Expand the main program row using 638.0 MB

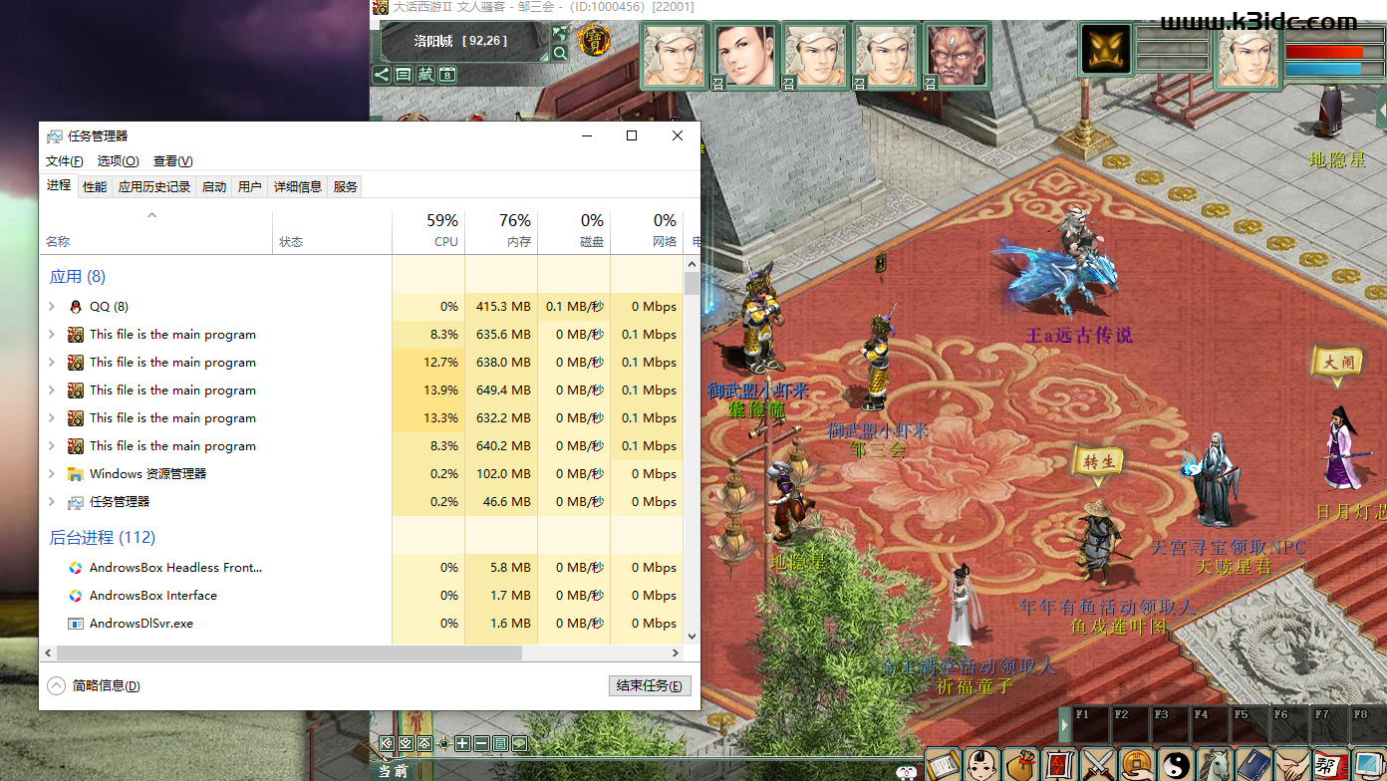[52, 363]
